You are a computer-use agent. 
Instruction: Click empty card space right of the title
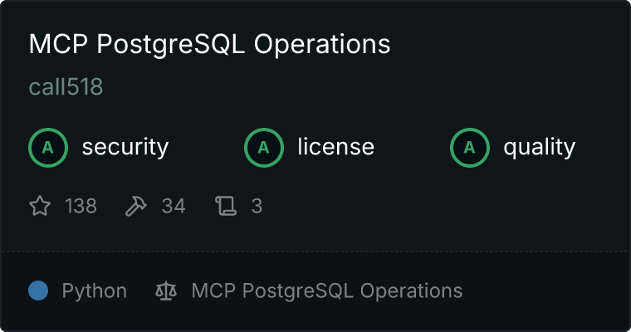click(515, 45)
